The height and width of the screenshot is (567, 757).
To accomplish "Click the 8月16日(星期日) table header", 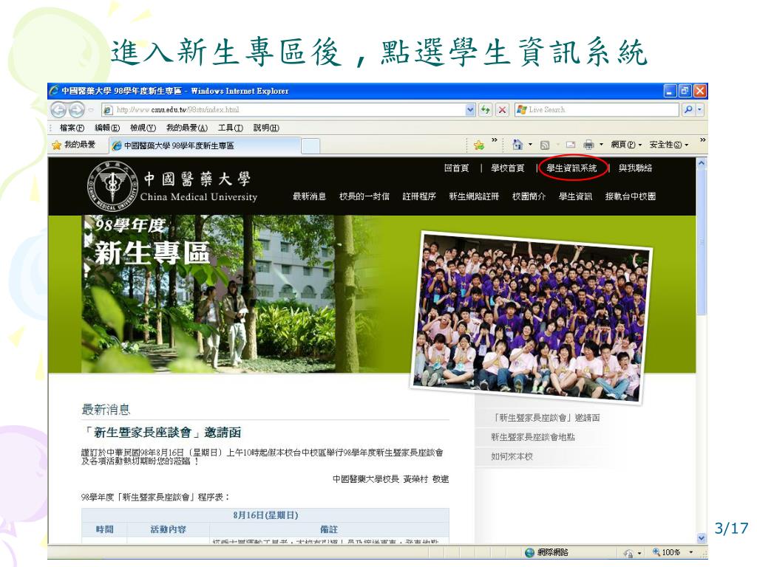I will click(265, 515).
